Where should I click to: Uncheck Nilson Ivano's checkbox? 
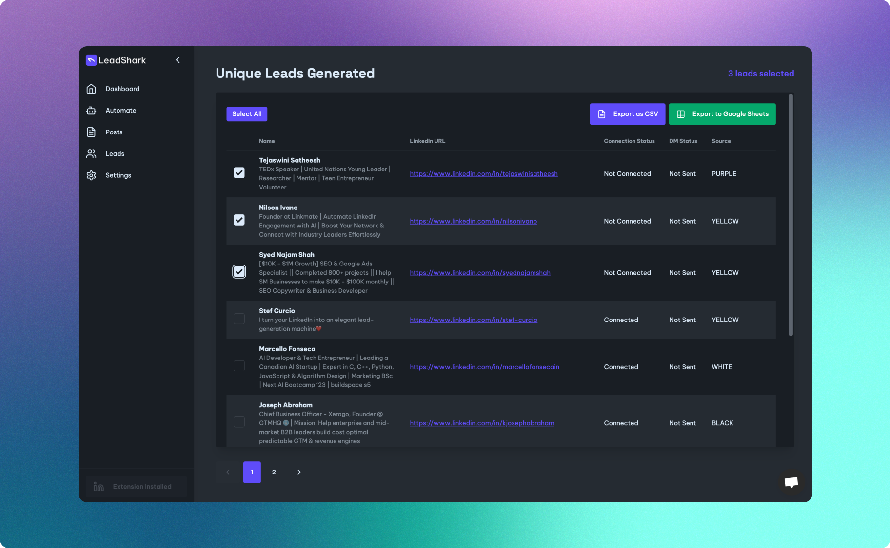tap(239, 220)
